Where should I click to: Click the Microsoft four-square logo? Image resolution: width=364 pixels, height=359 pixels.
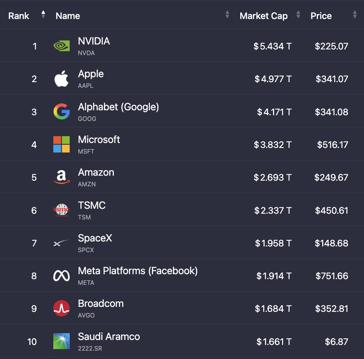pos(62,144)
